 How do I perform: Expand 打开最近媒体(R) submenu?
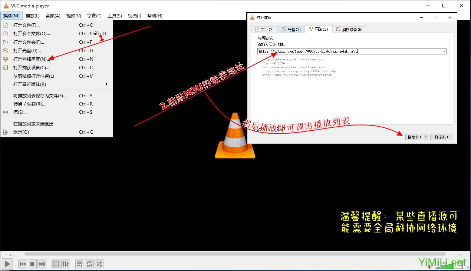coord(56,84)
